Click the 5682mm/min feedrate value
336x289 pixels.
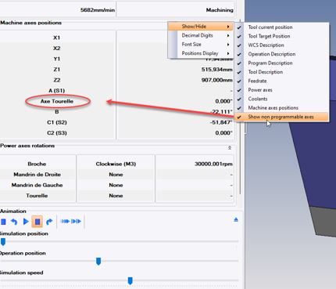(98, 10)
